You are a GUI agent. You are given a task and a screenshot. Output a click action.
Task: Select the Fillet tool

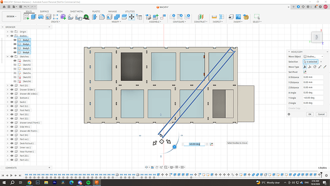[x=102, y=17]
